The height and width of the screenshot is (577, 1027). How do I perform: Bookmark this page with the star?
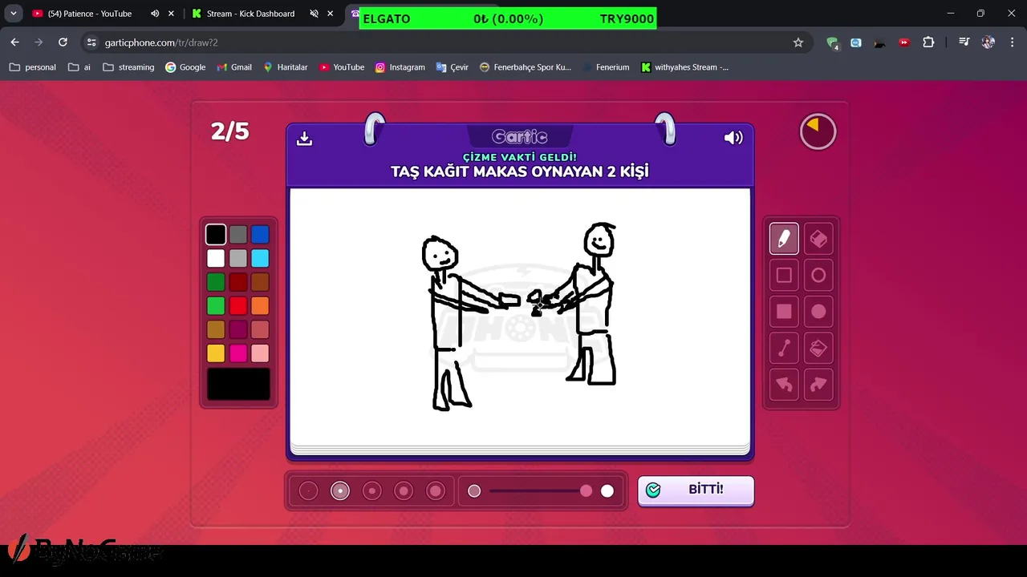798,42
